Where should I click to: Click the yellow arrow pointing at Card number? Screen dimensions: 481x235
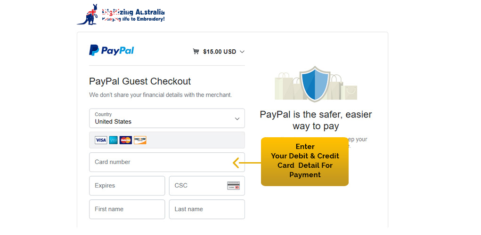[x=236, y=163]
